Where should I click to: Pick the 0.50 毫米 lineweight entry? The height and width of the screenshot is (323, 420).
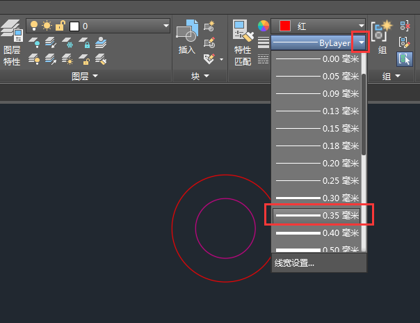point(316,249)
